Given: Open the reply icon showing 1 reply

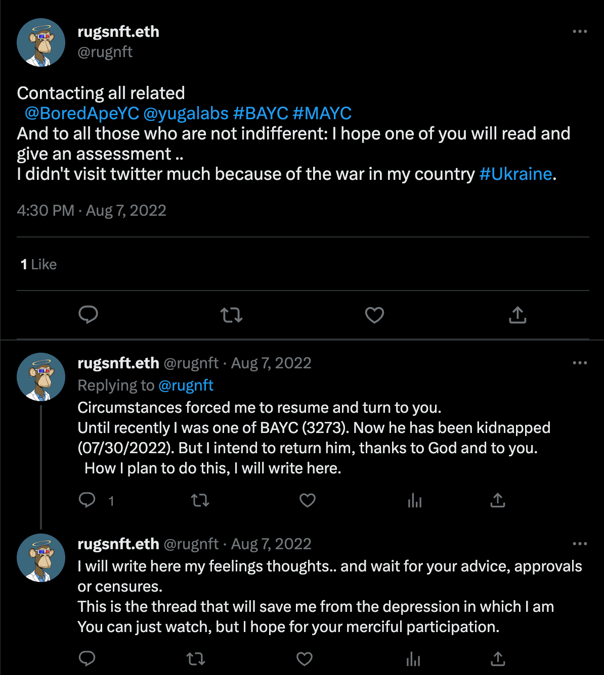Looking at the screenshot, I should coord(87,500).
